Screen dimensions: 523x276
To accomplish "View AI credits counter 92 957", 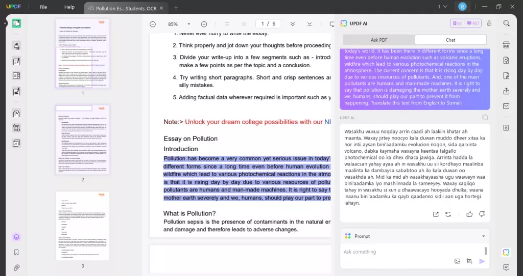I will 466,23.
